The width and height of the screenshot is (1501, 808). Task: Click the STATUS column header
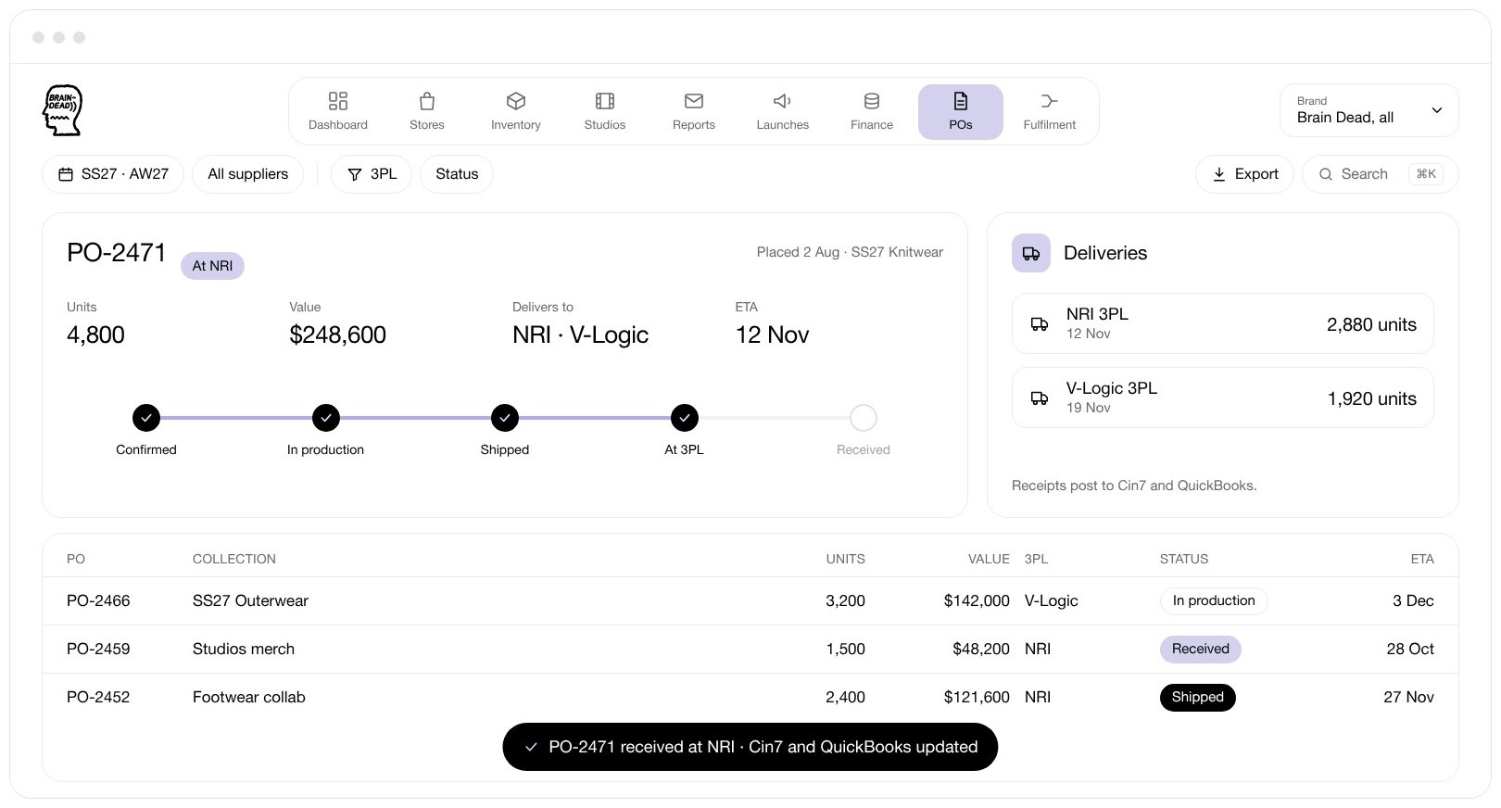pyautogui.click(x=1184, y=559)
